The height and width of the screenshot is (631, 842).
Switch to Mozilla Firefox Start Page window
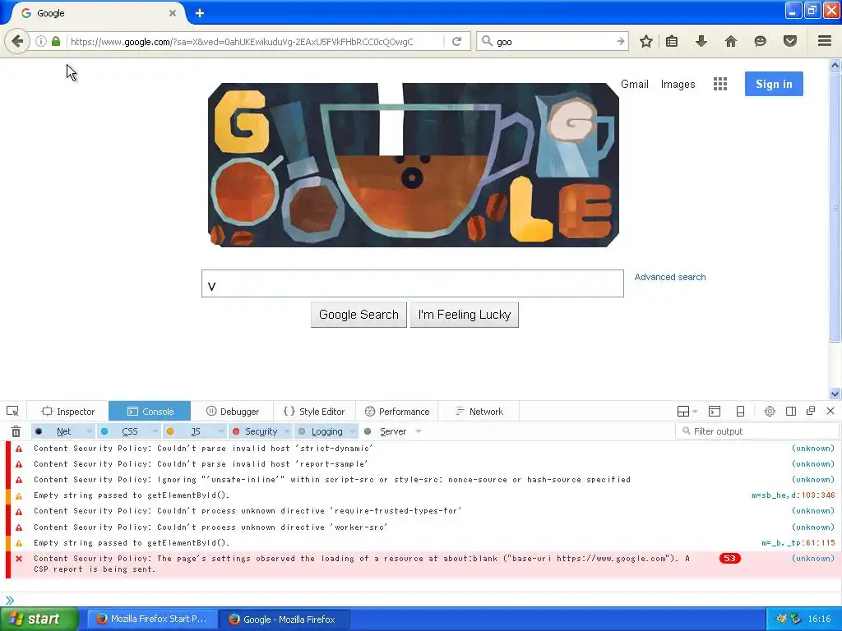pos(153,619)
